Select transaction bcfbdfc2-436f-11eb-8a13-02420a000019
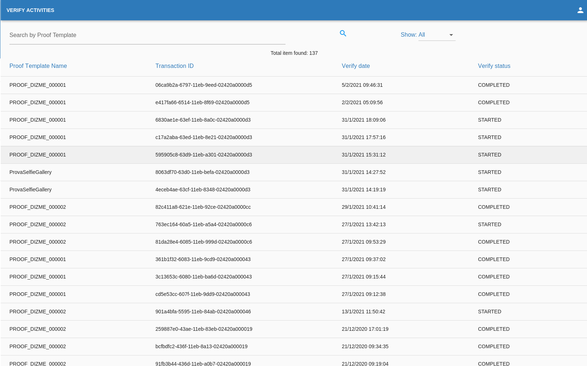This screenshot has height=366, width=587. 202,346
